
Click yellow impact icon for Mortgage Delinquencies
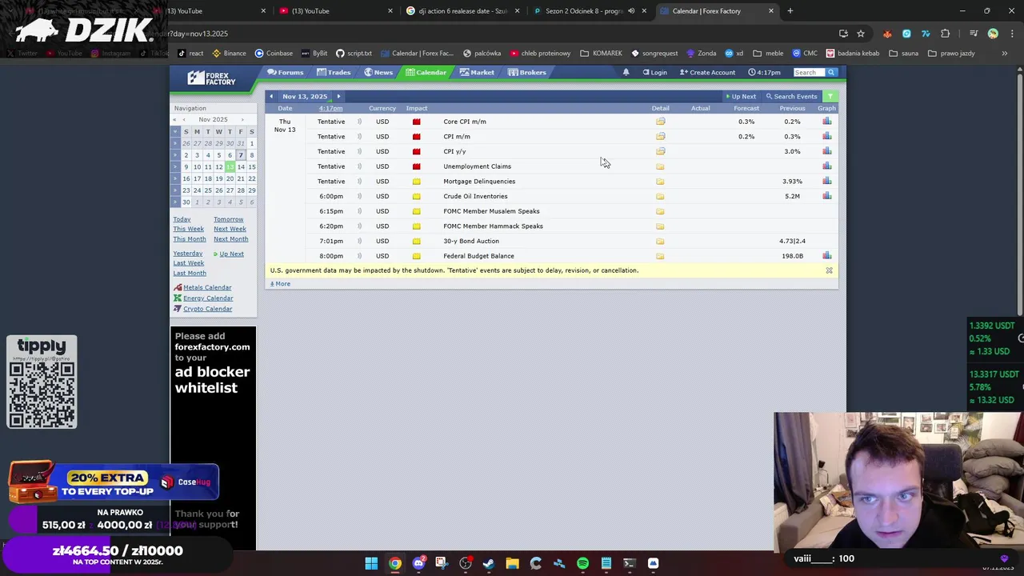click(416, 182)
